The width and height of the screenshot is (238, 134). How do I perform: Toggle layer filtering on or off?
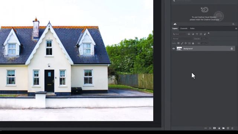point(209,33)
